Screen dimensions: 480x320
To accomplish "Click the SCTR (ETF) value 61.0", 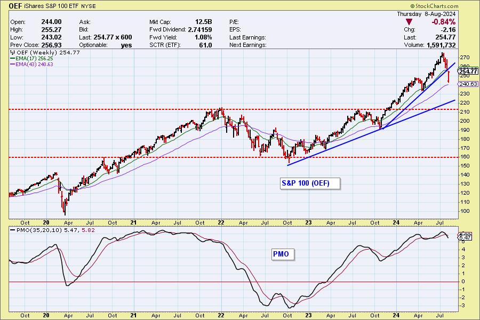I will point(205,45).
